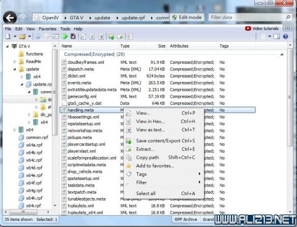Click the update.rpf breadcrumb segment
This screenshot has width=297, height=227.
point(133,18)
